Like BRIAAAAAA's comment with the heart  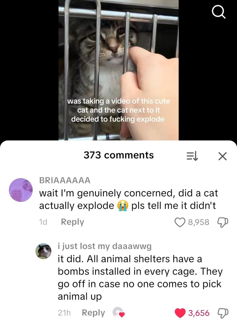click(x=180, y=222)
